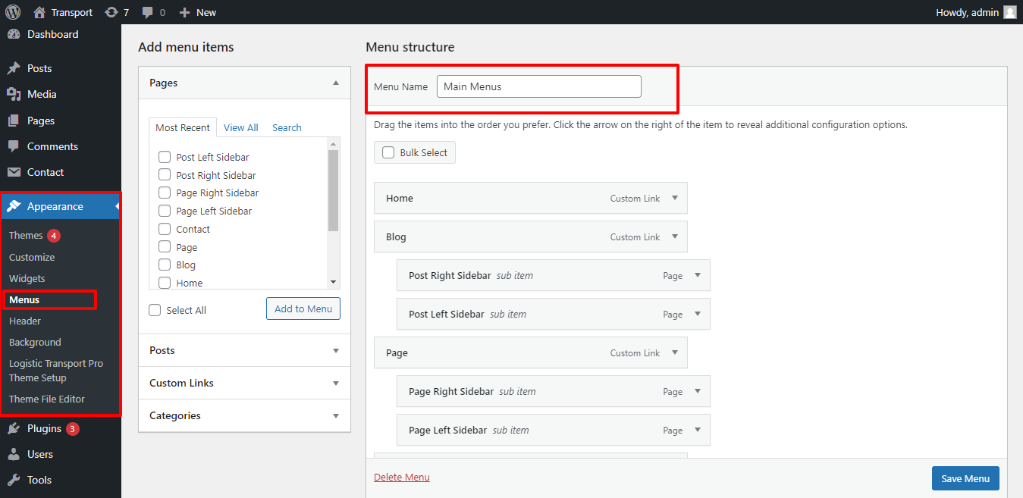Click the pages list vertical scrollbar
The height and width of the screenshot is (498, 1023).
[x=333, y=189]
